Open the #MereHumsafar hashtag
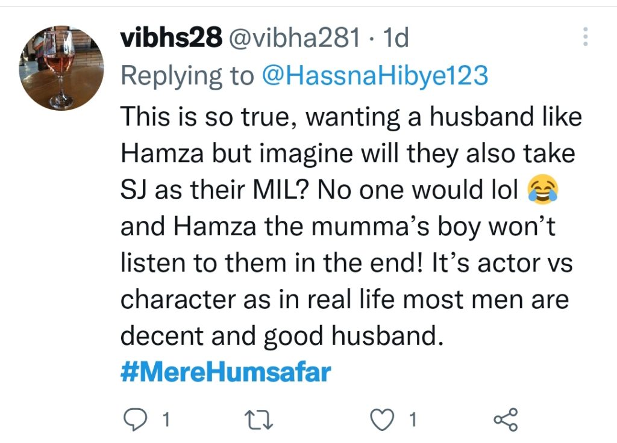This screenshot has width=617, height=443. click(x=225, y=372)
